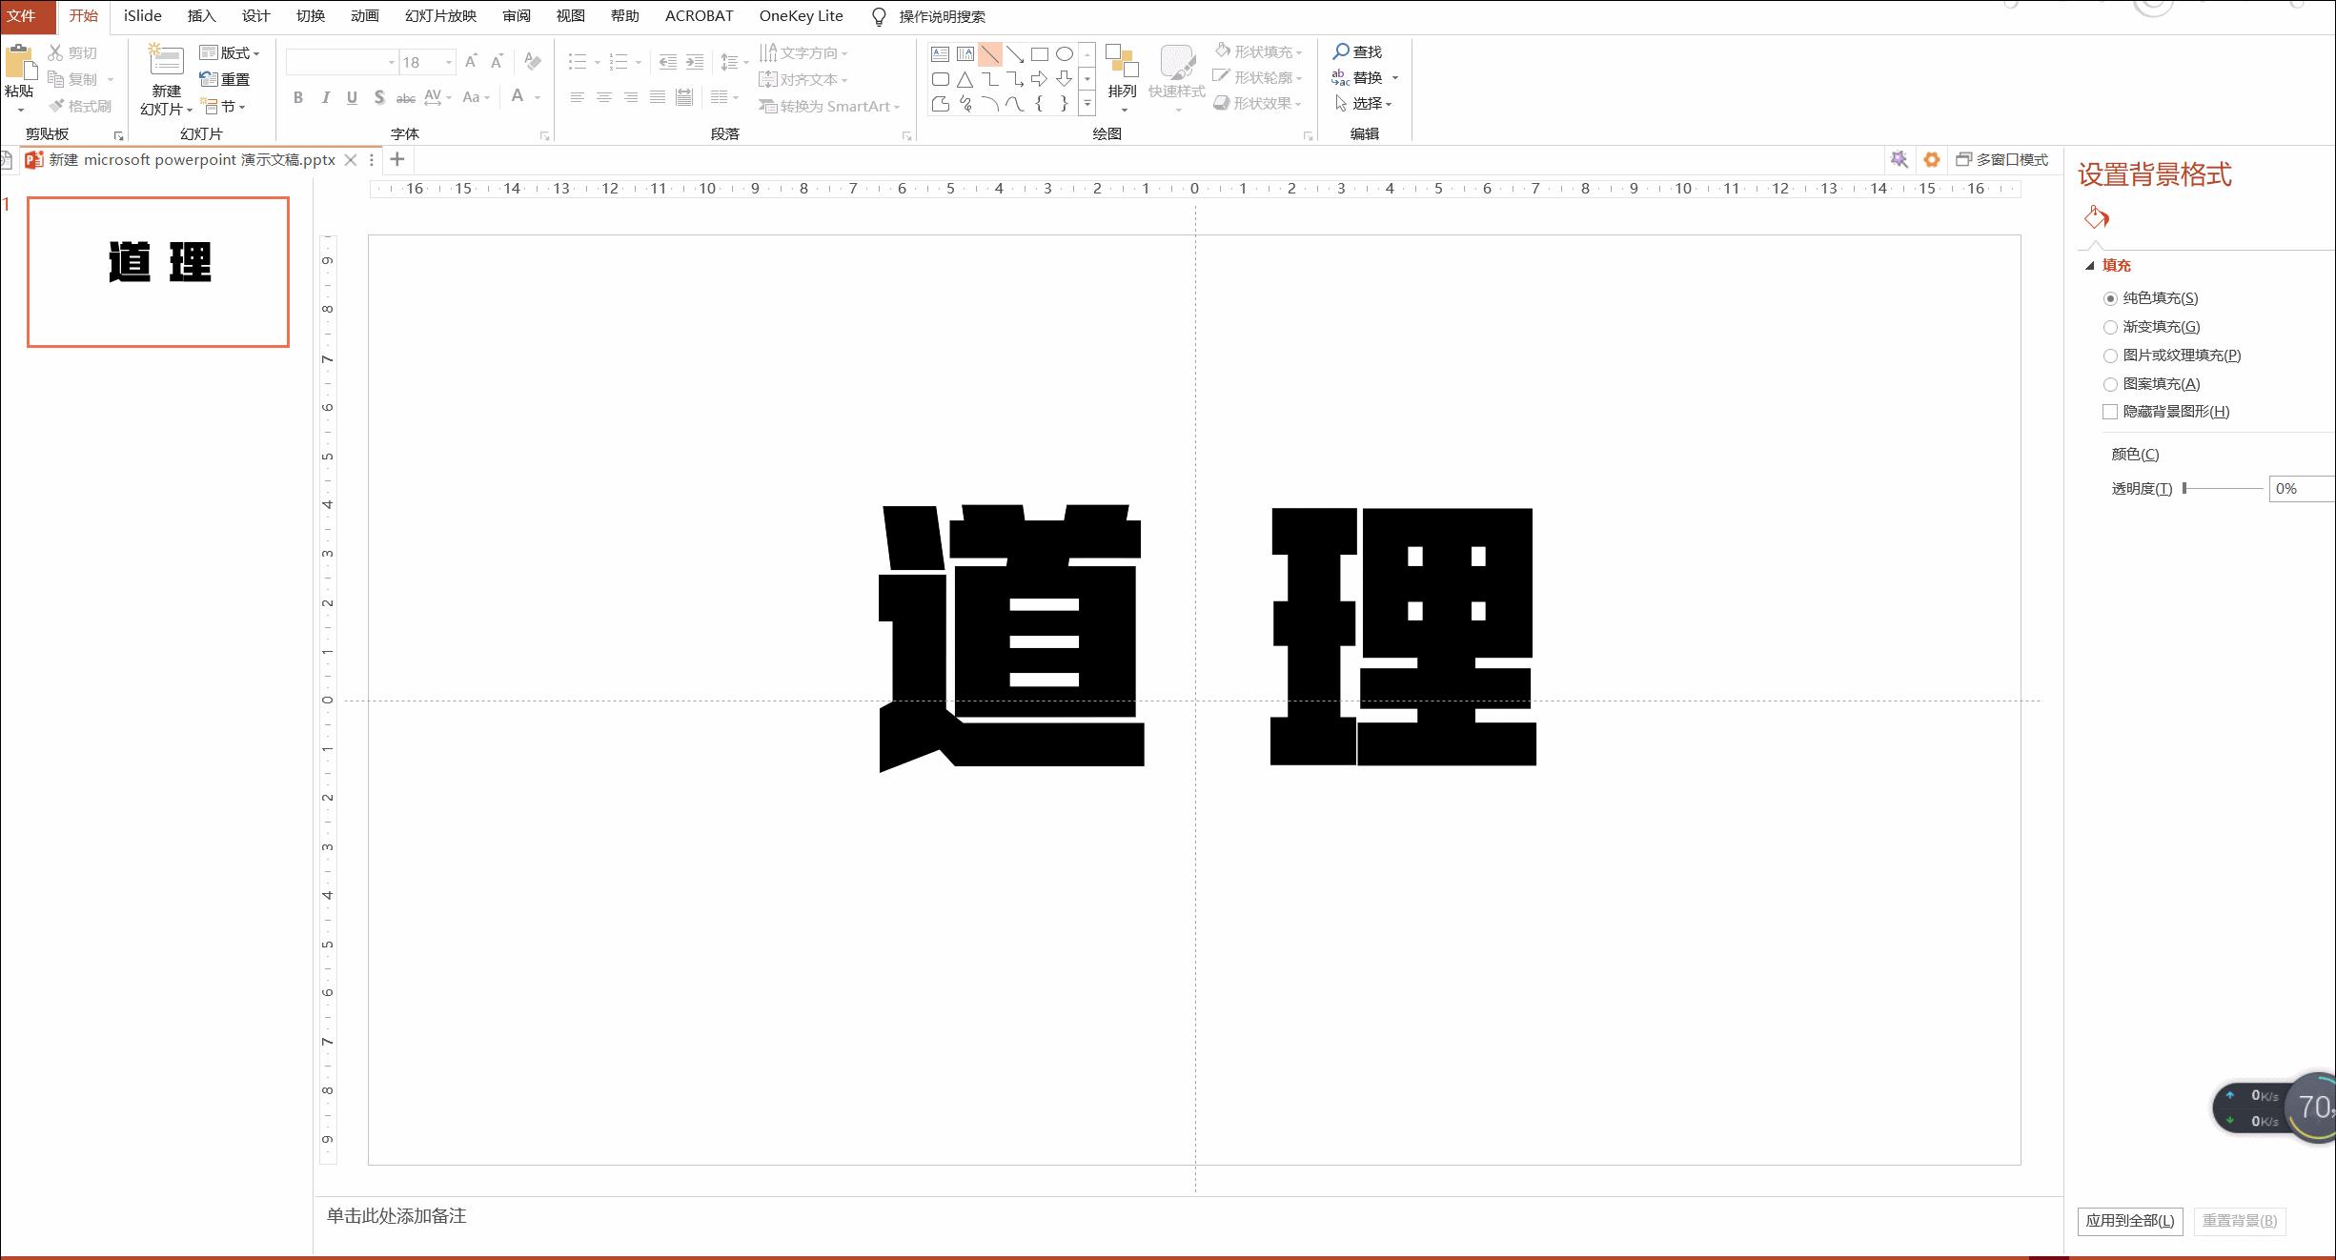Viewport: 2336px width, 1260px height.
Task: Click the 应用到全部(L) button
Action: pos(2129,1220)
